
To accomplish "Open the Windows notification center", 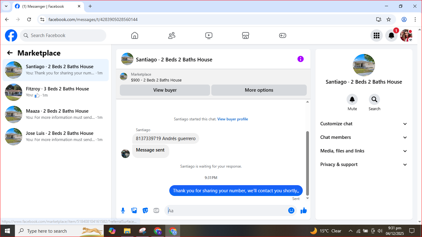I will click(412, 231).
